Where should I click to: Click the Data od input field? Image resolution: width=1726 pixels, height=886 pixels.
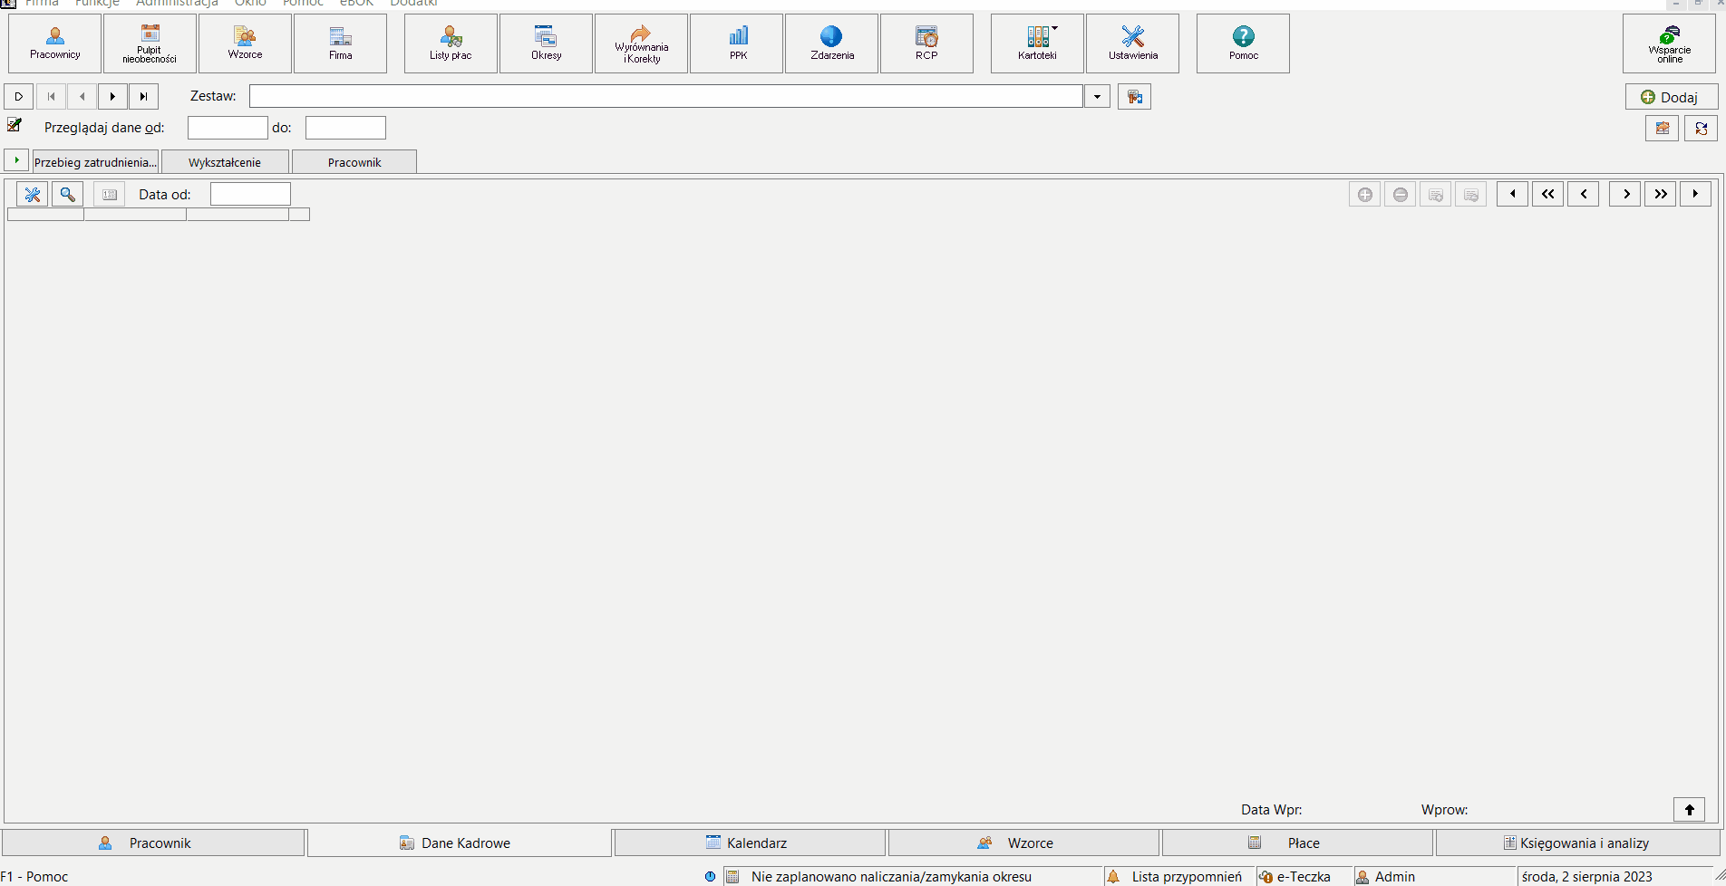click(x=250, y=194)
